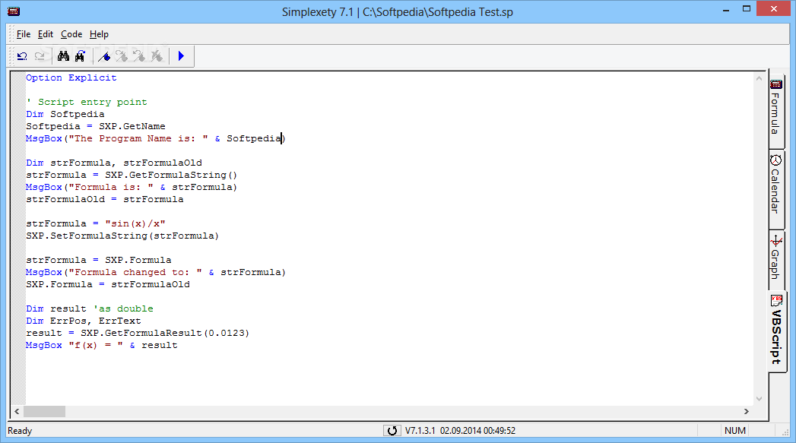The width and height of the screenshot is (796, 443).
Task: Toggle bookmark with the blue flag icon
Action: (x=104, y=55)
